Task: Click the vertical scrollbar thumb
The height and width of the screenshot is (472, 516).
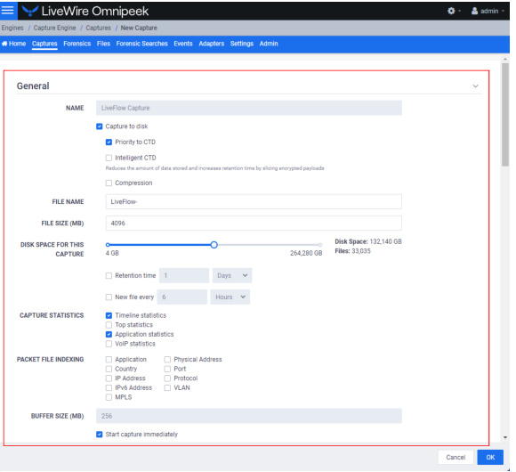Action: 505,115
